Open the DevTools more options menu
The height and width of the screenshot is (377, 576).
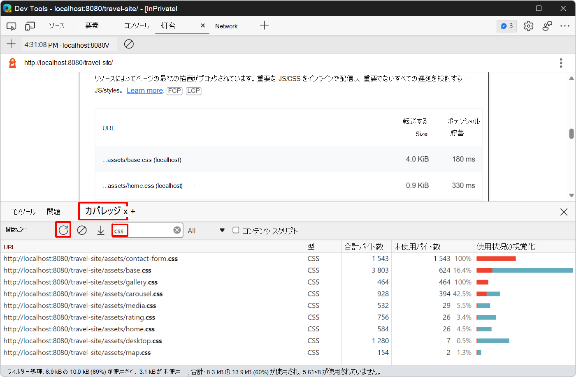point(565,25)
